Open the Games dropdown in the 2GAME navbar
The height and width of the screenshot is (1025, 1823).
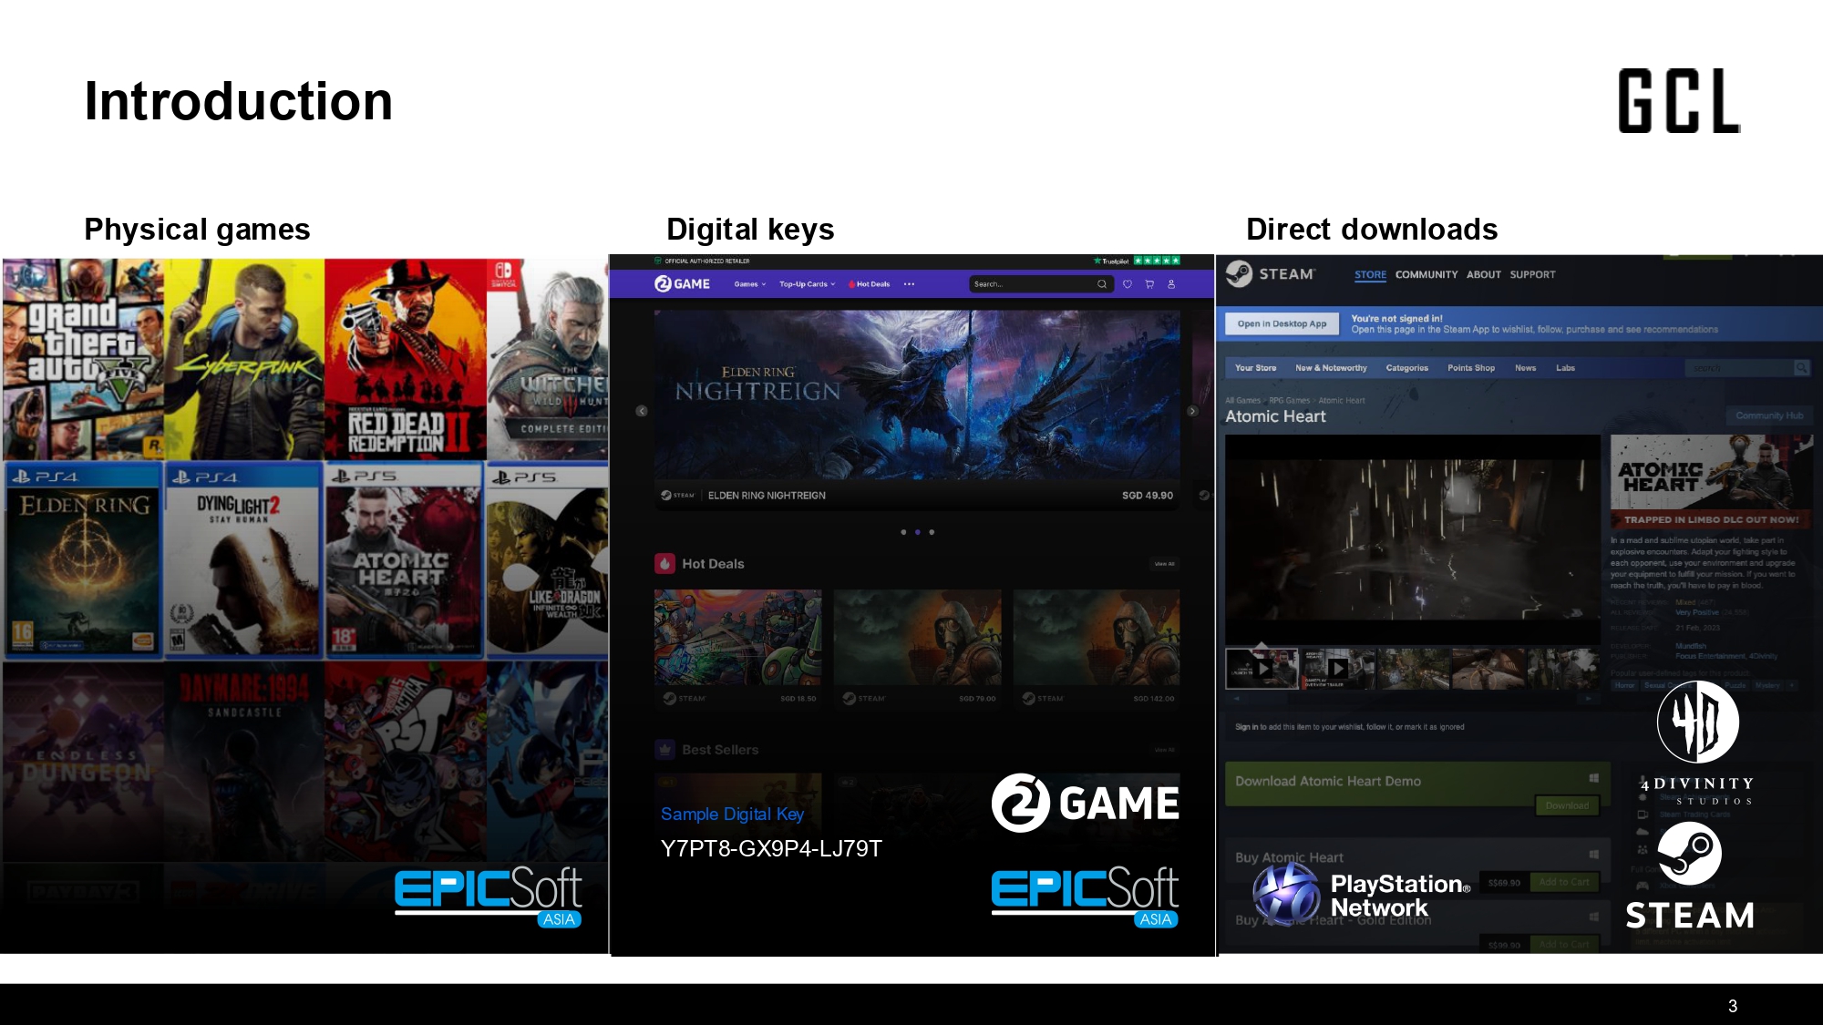(750, 284)
